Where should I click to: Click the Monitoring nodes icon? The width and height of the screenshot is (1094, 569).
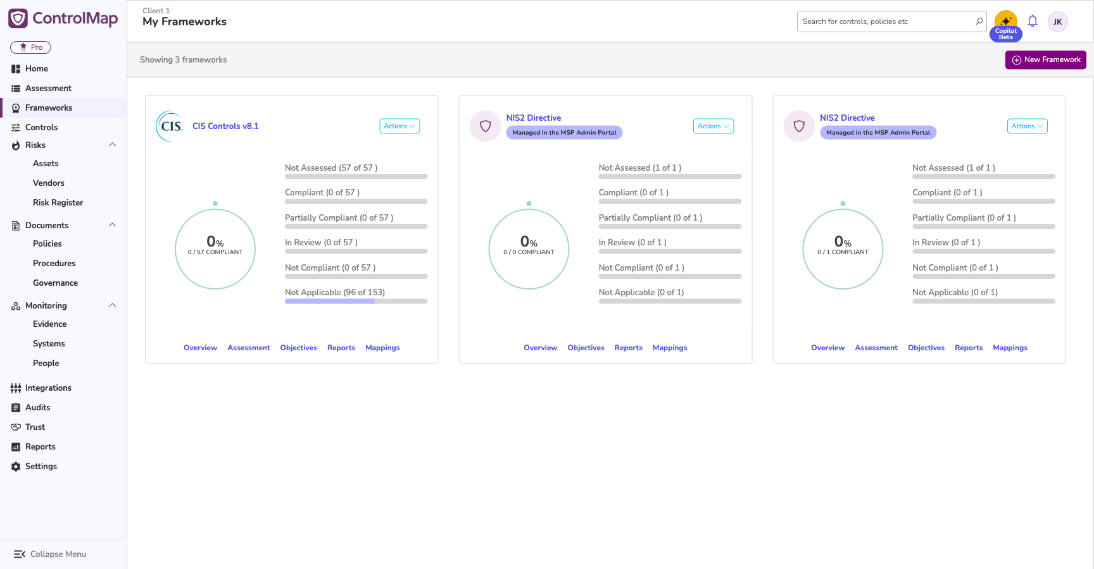(x=16, y=306)
